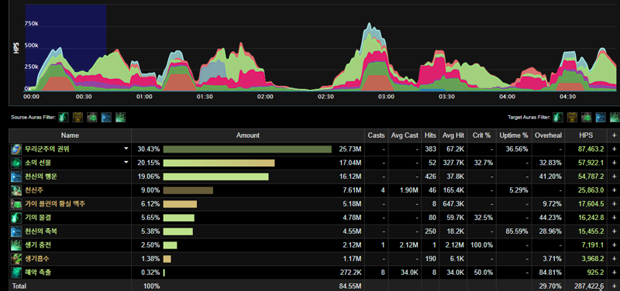620x291 pixels.
Task: Sort by the HPS column header
Action: click(x=586, y=135)
